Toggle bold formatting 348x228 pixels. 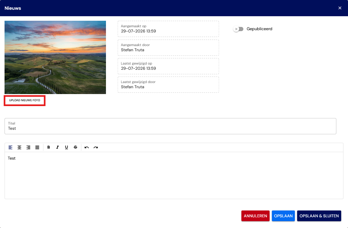tap(49, 147)
